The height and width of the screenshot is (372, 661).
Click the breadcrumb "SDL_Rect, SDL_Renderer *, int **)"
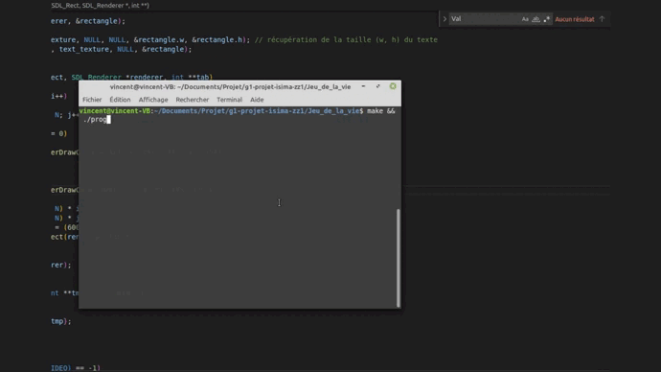101,6
